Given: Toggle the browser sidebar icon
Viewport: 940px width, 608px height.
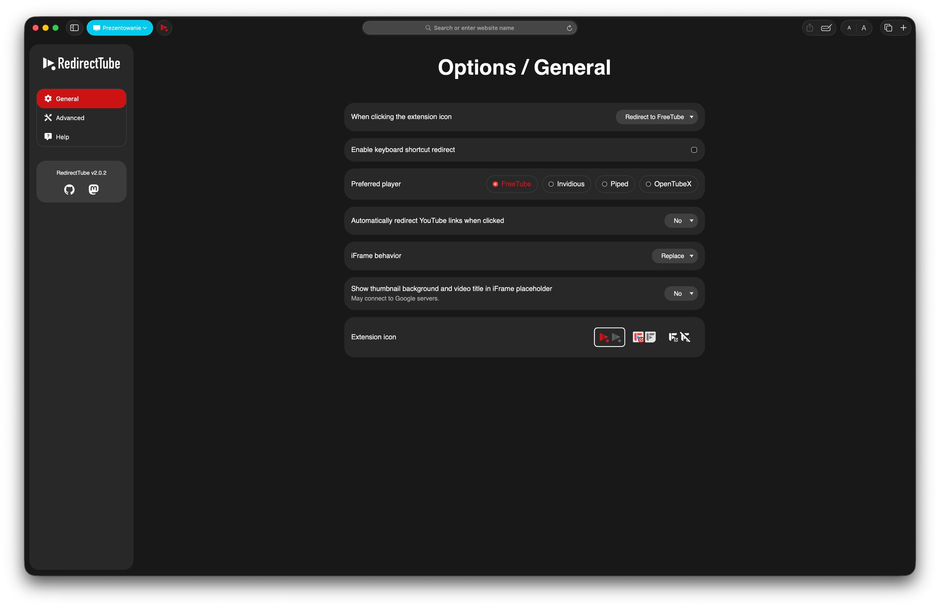Looking at the screenshot, I should pos(74,28).
